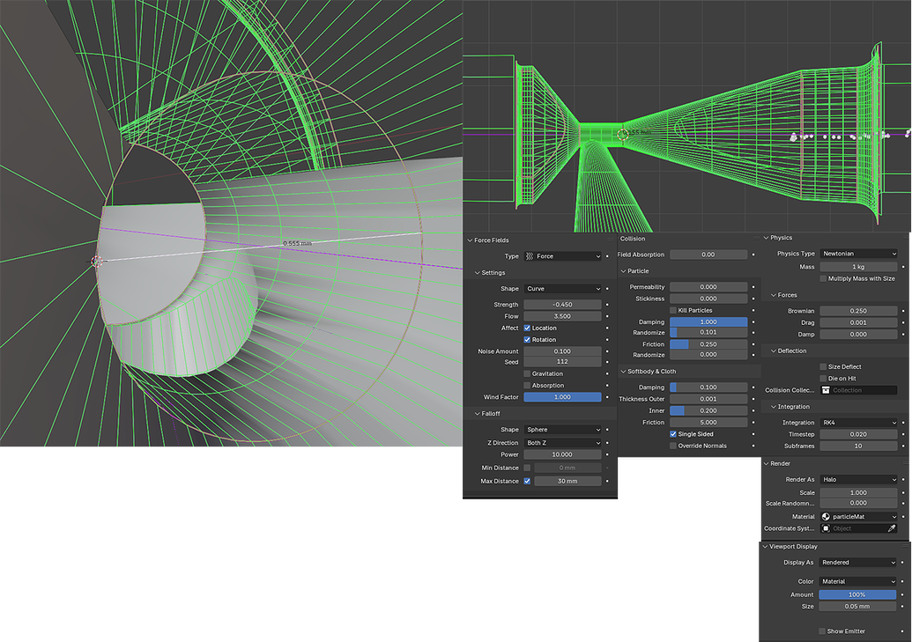
Task: Click the Flow value field
Action: (562, 316)
